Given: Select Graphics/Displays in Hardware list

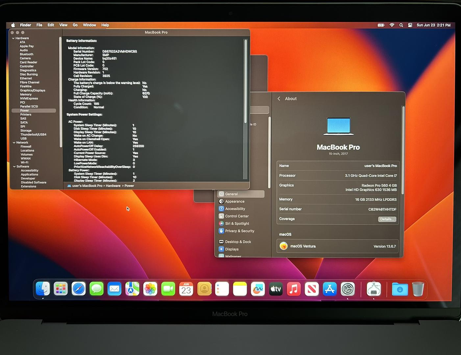Looking at the screenshot, I should point(33,90).
